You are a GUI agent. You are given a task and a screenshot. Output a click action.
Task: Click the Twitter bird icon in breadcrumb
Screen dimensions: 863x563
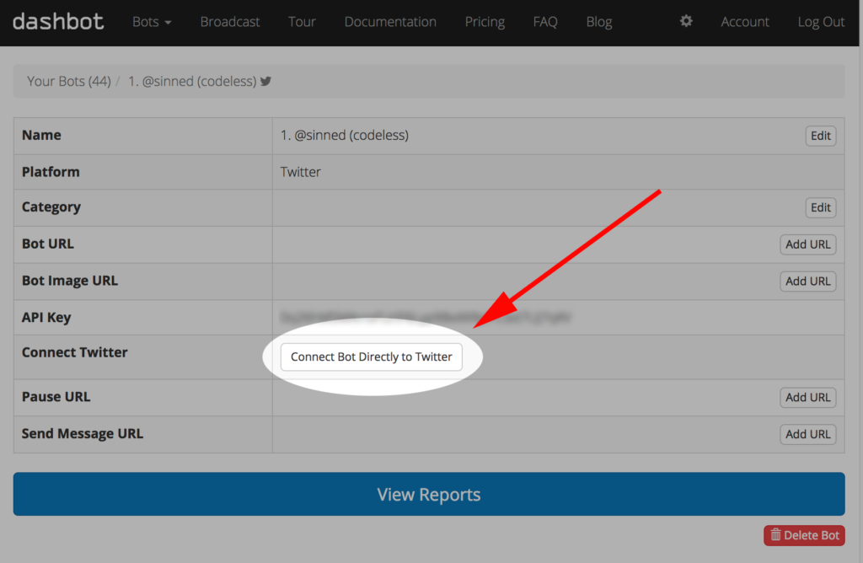click(x=265, y=82)
